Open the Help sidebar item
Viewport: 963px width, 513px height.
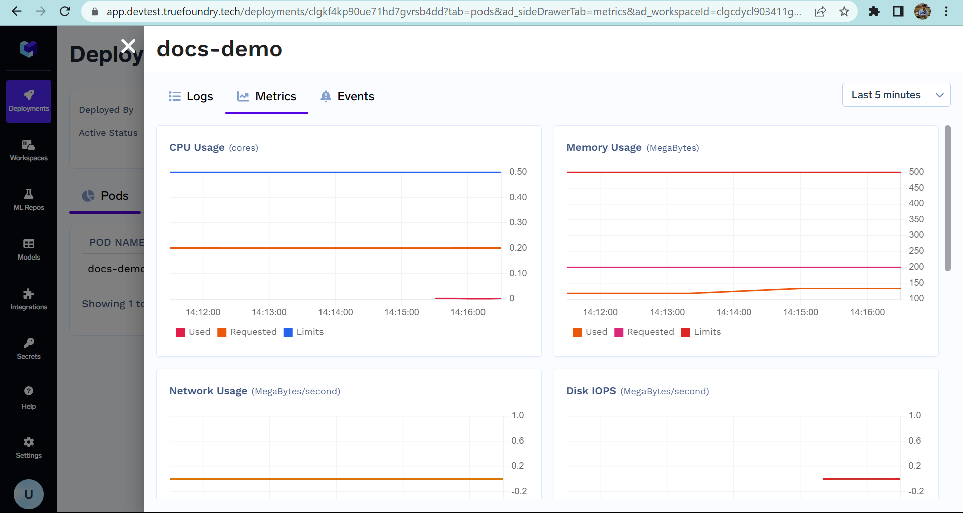coord(29,398)
